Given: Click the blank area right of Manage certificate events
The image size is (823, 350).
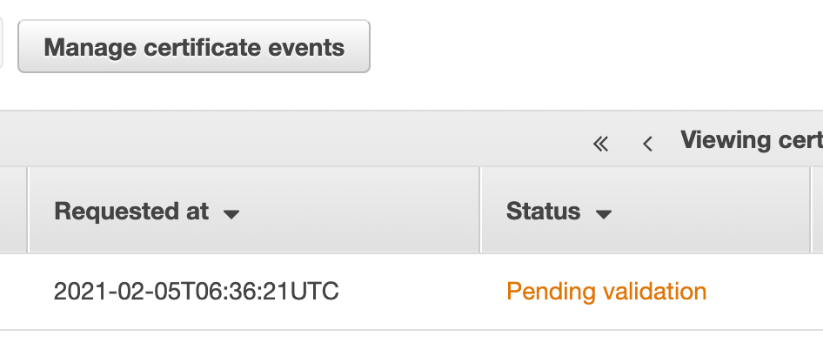Looking at the screenshot, I should pos(592,47).
